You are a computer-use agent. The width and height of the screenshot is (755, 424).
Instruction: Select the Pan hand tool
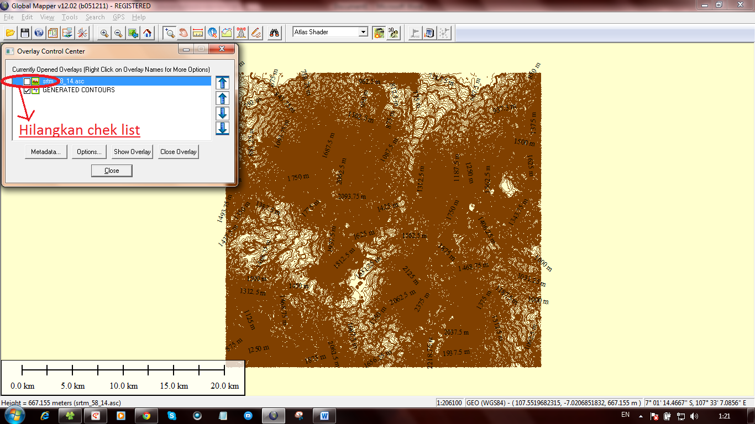[183, 33]
